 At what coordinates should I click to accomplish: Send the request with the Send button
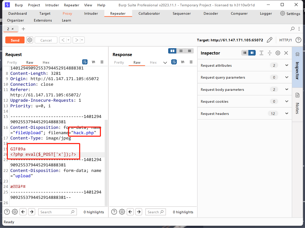pos(15,40)
